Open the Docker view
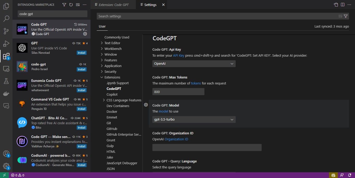355x178 pixels. 6,94
